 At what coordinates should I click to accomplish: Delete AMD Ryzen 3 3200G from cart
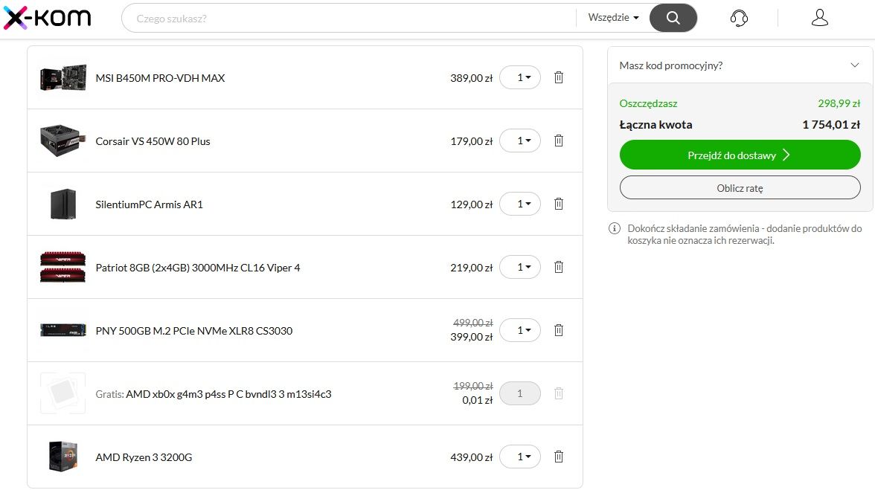559,457
